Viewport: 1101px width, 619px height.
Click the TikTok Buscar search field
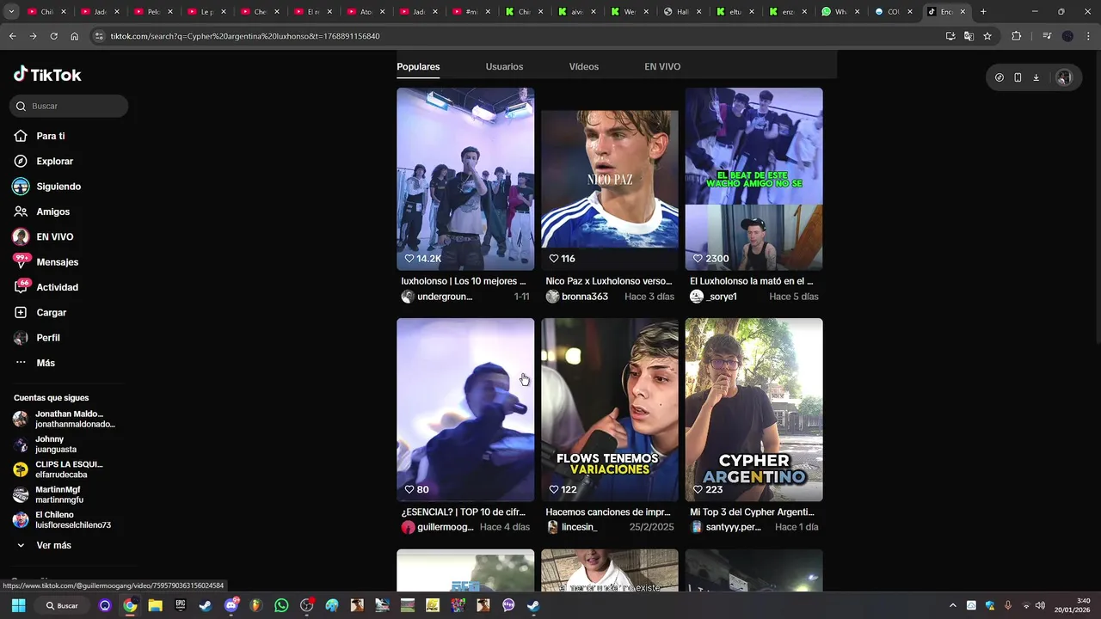point(69,106)
